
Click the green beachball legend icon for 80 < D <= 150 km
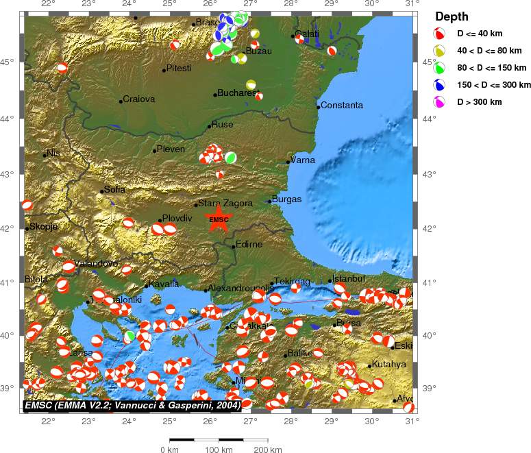439,68
